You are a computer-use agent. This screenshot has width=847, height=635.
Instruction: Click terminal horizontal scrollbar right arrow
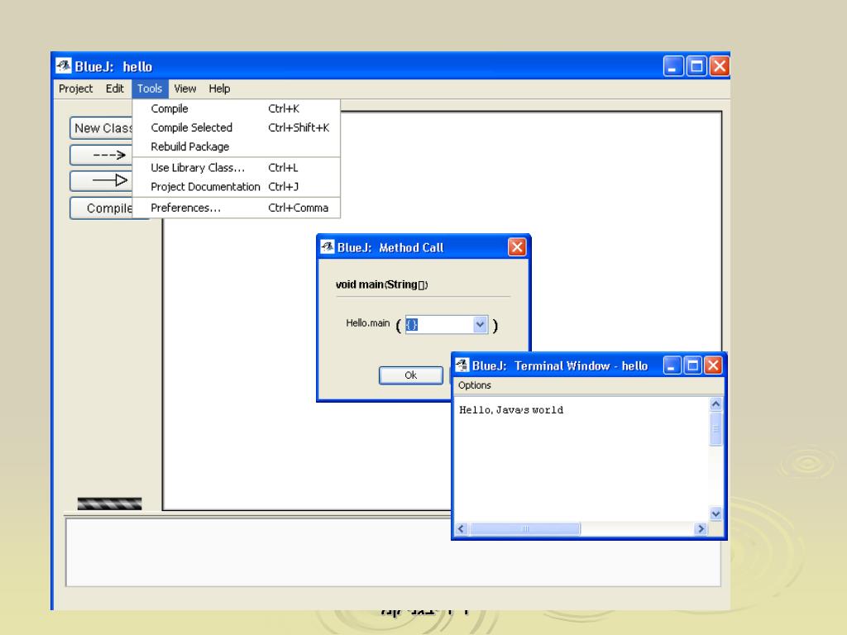click(x=701, y=528)
